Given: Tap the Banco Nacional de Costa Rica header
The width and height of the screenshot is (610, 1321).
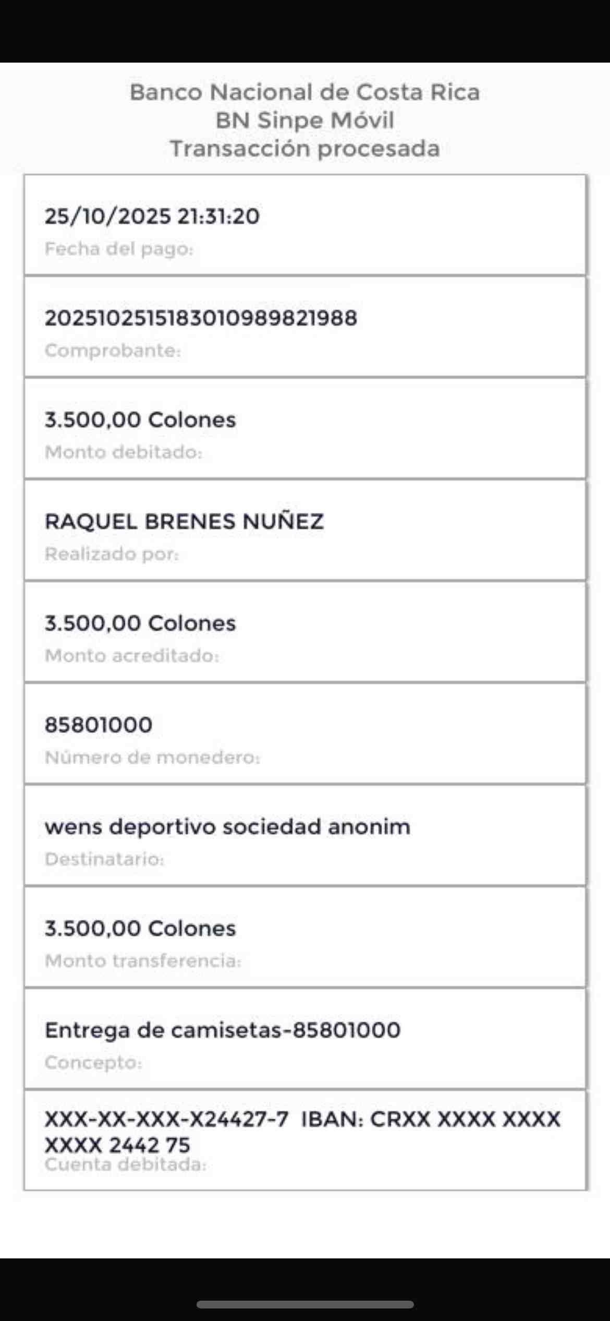Looking at the screenshot, I should [304, 92].
